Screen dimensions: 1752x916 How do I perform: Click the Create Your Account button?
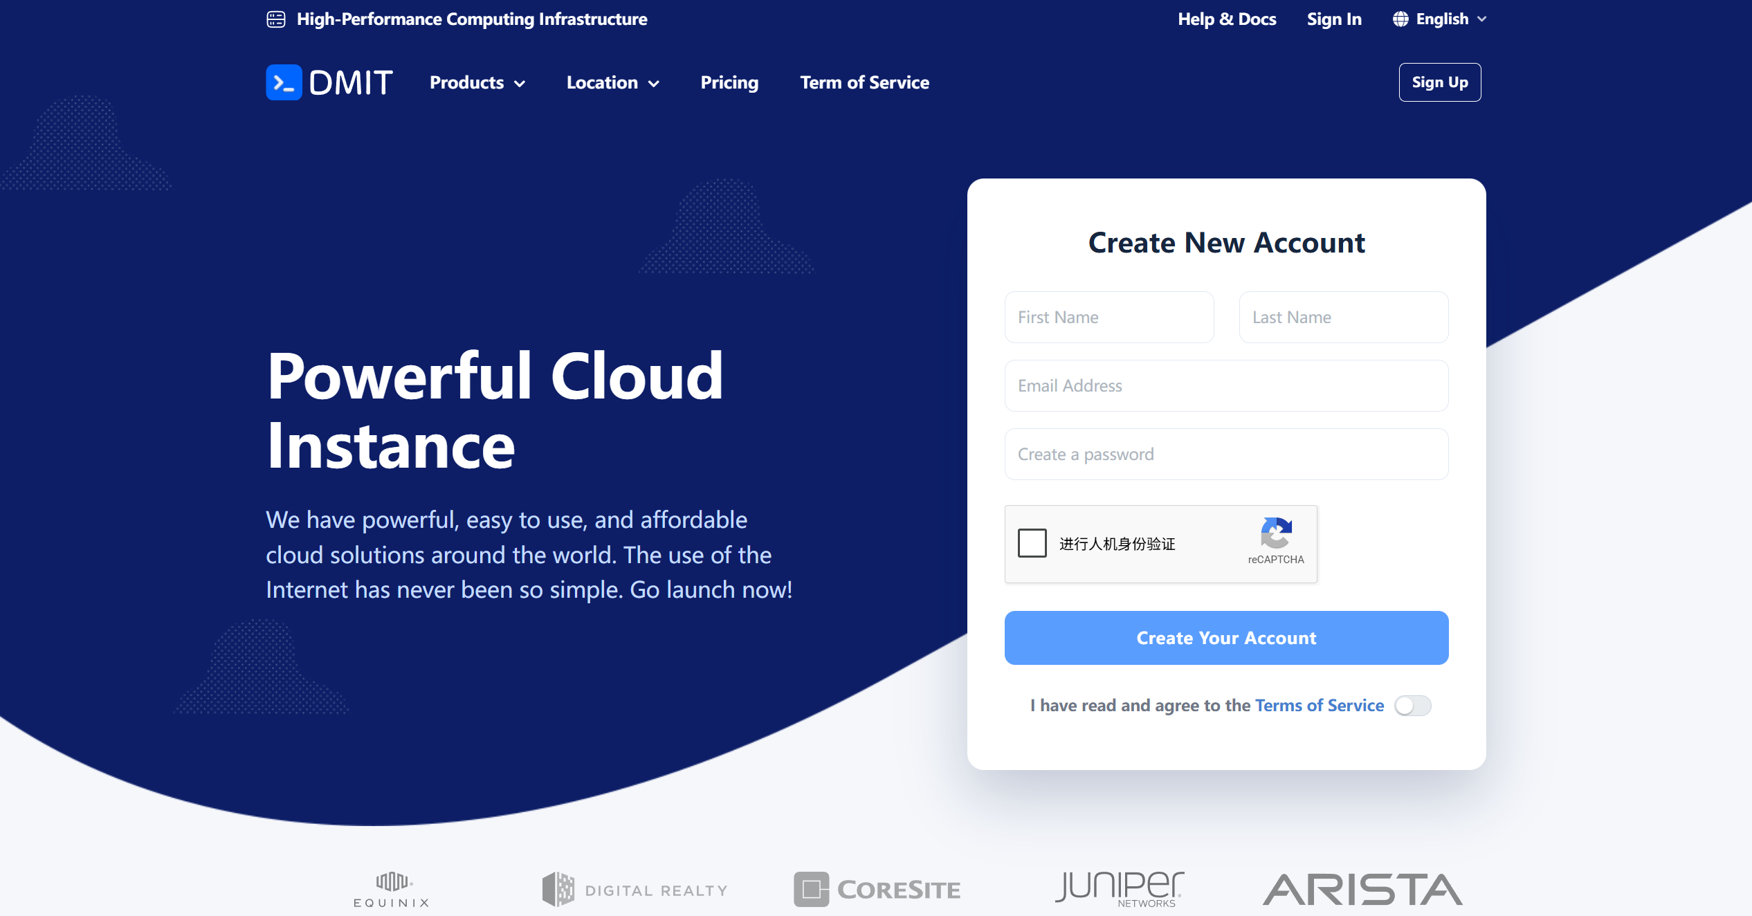pos(1226,638)
